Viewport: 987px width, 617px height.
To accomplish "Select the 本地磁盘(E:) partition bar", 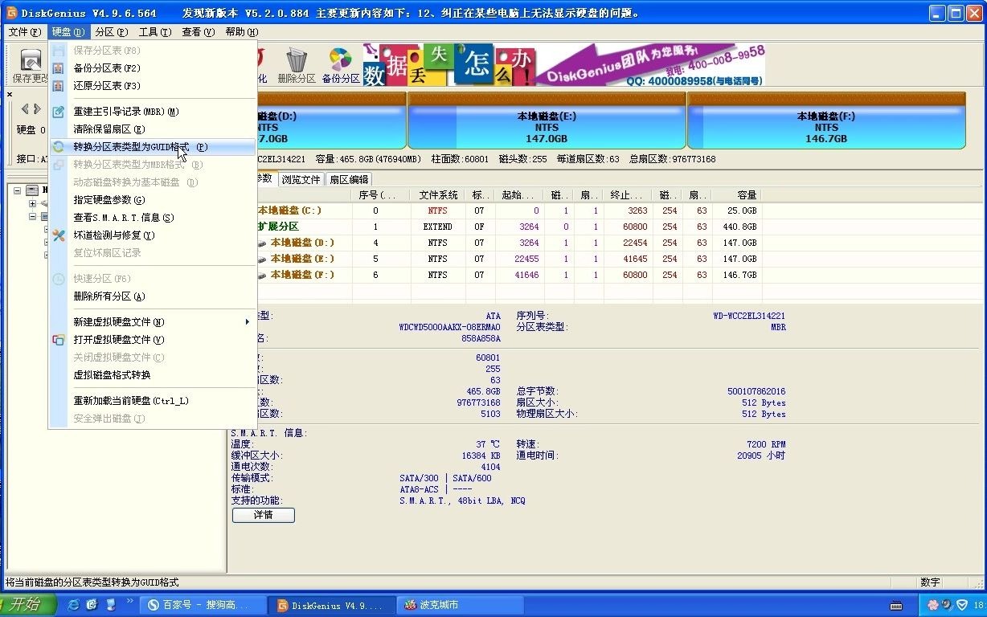I will pyautogui.click(x=547, y=125).
